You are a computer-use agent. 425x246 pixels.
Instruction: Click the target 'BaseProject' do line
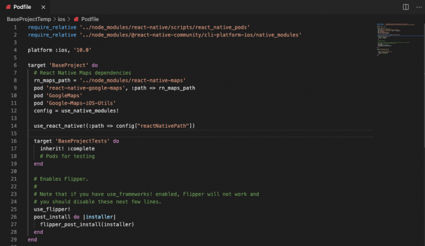point(63,65)
